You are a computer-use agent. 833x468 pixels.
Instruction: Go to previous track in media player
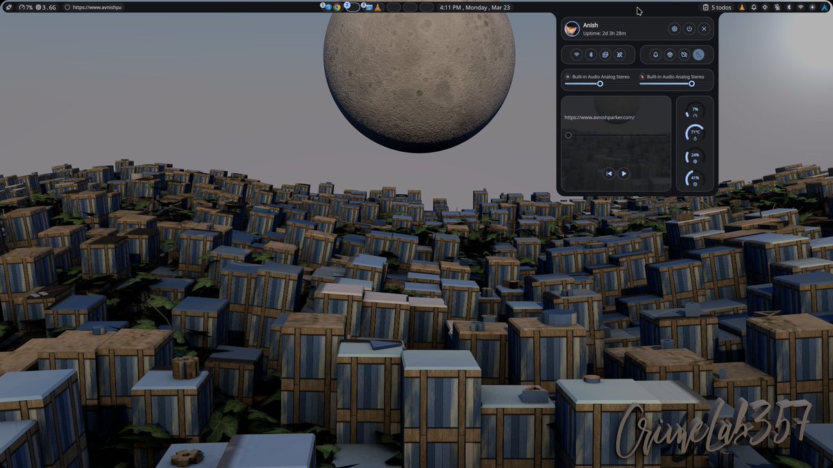(x=609, y=173)
